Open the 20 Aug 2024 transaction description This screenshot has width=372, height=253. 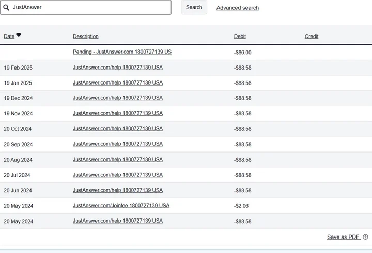pyautogui.click(x=118, y=160)
